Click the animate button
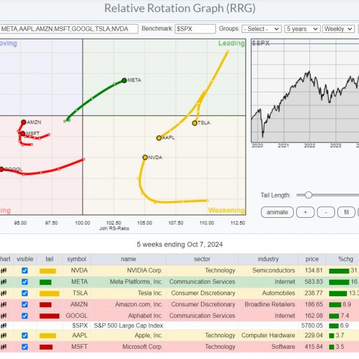This screenshot has width=359, height=359. click(x=277, y=212)
